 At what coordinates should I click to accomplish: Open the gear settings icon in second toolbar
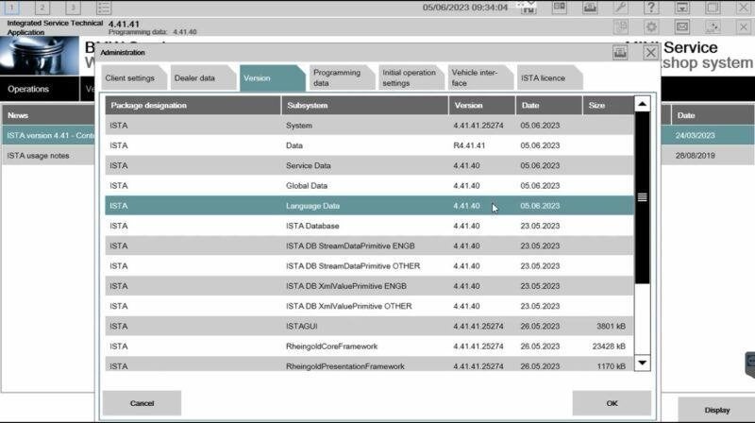point(651,27)
